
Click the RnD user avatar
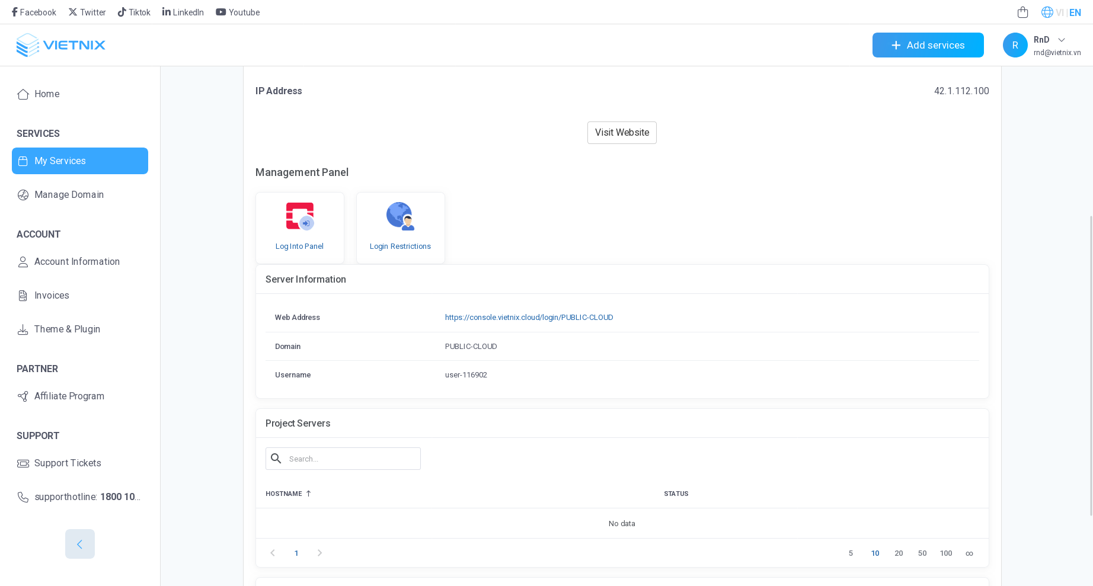1015,45
